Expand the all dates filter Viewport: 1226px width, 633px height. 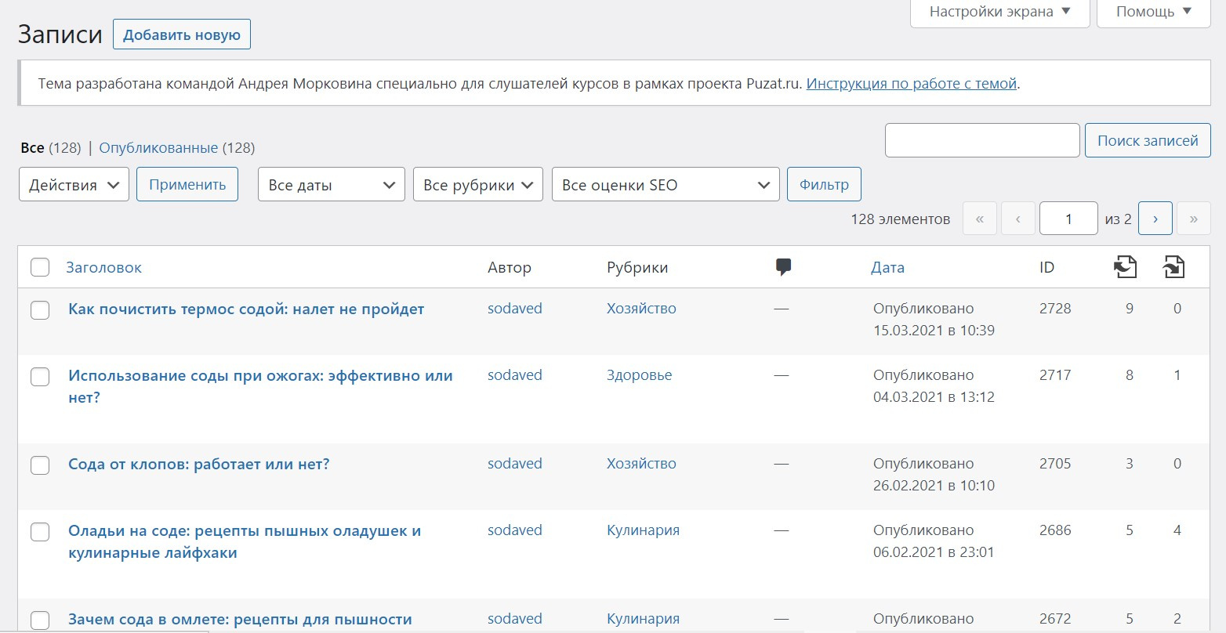coord(331,185)
